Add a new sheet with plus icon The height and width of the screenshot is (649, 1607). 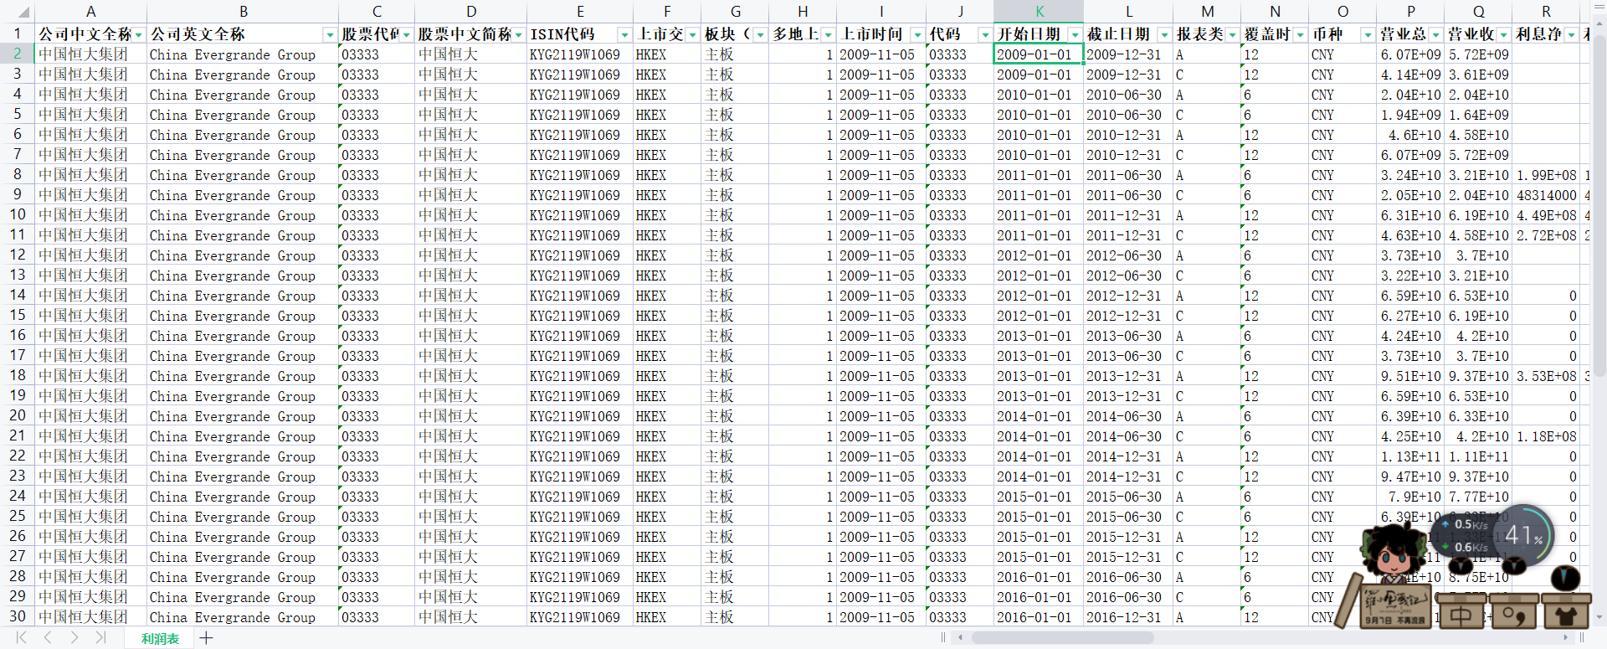tap(206, 638)
